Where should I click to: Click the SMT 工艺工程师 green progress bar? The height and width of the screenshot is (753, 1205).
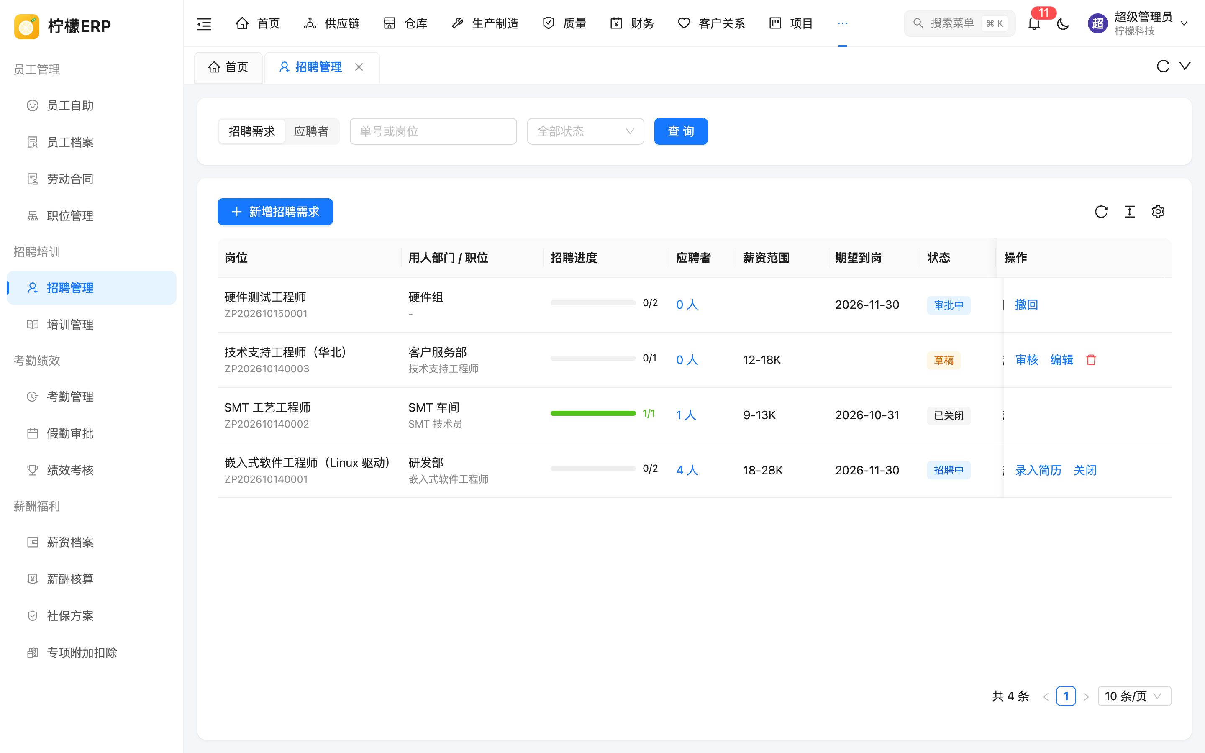(x=593, y=413)
